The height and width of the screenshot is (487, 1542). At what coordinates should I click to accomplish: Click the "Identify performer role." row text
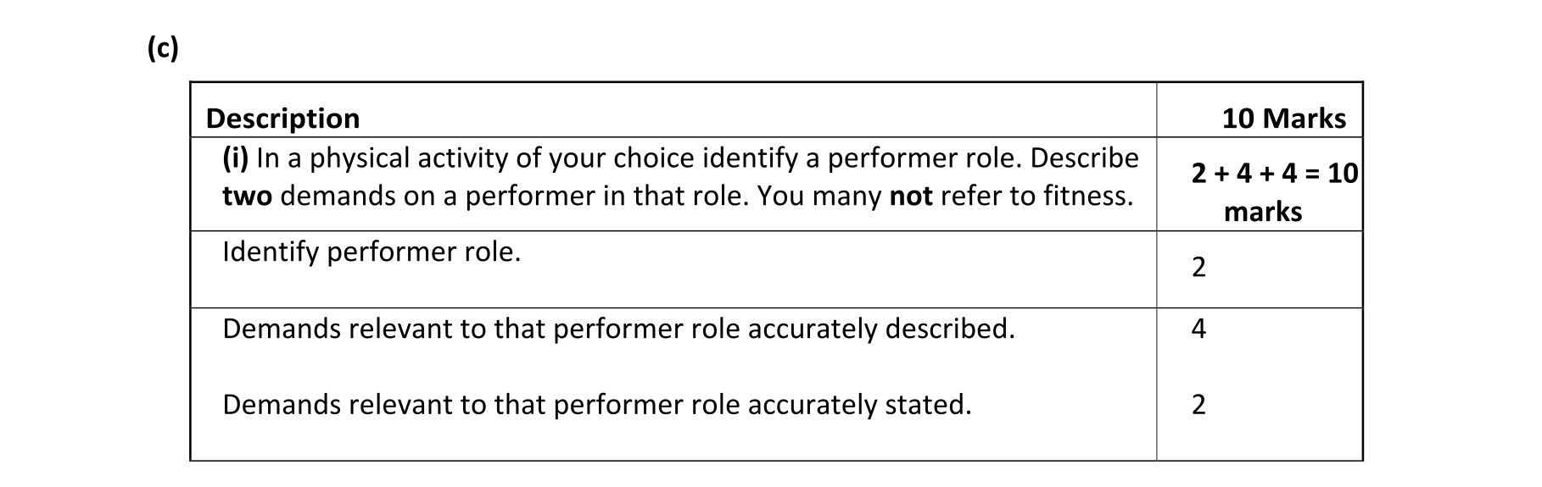pos(372,252)
